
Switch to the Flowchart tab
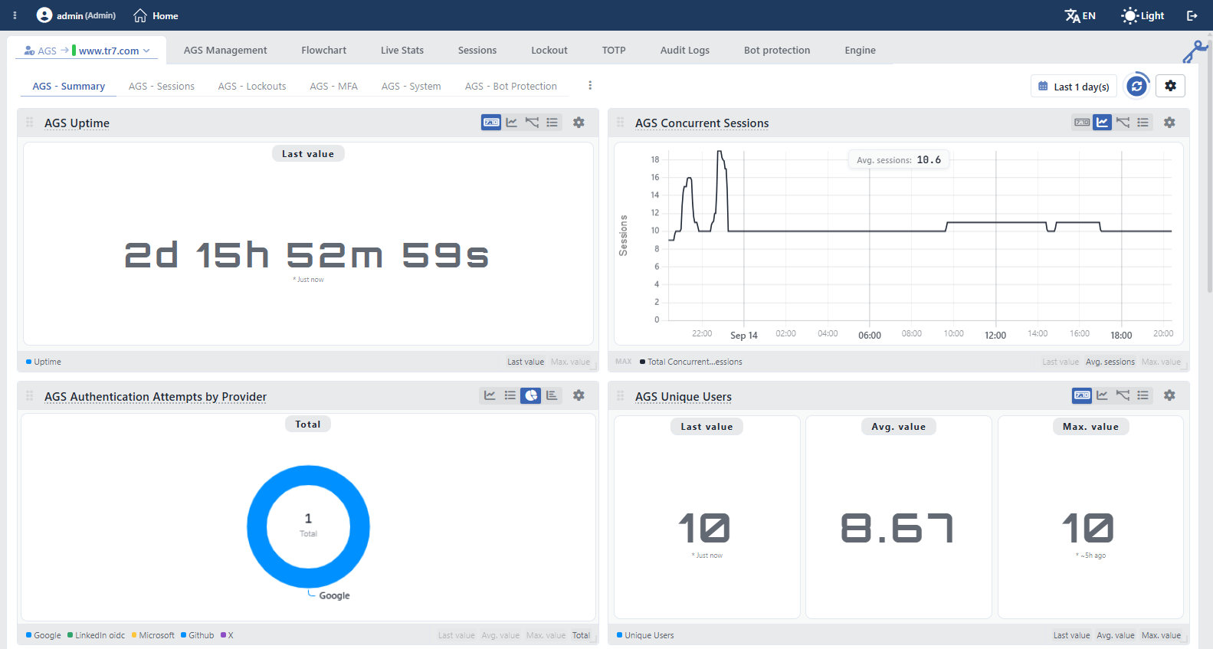(x=323, y=50)
